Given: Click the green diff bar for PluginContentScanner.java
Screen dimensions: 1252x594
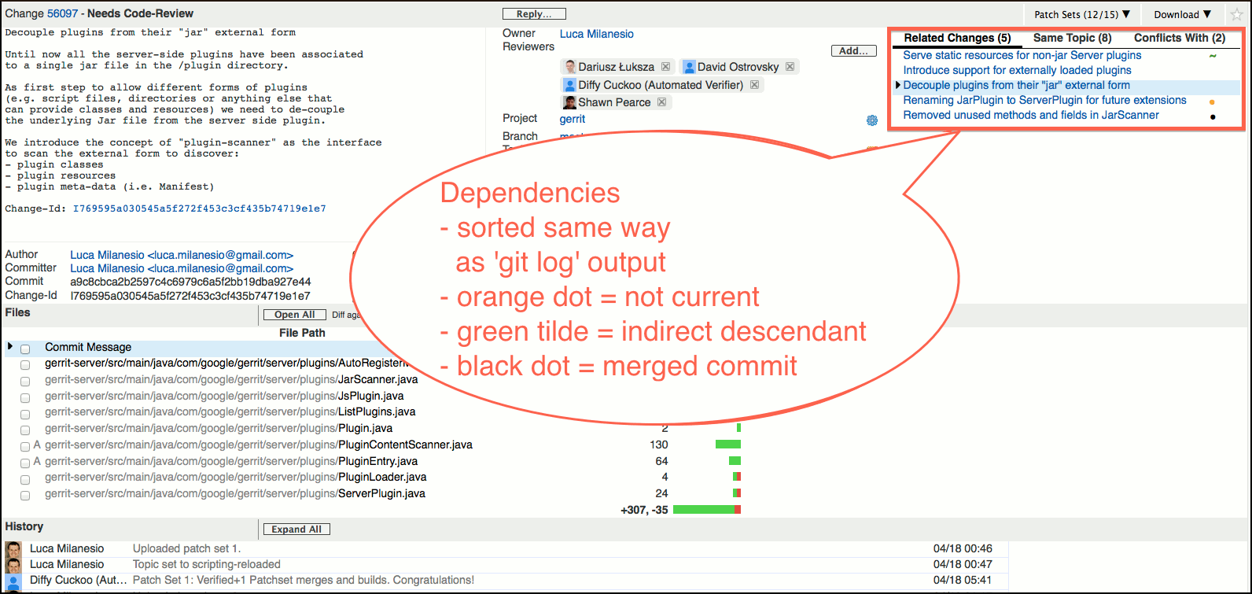Looking at the screenshot, I should [727, 445].
